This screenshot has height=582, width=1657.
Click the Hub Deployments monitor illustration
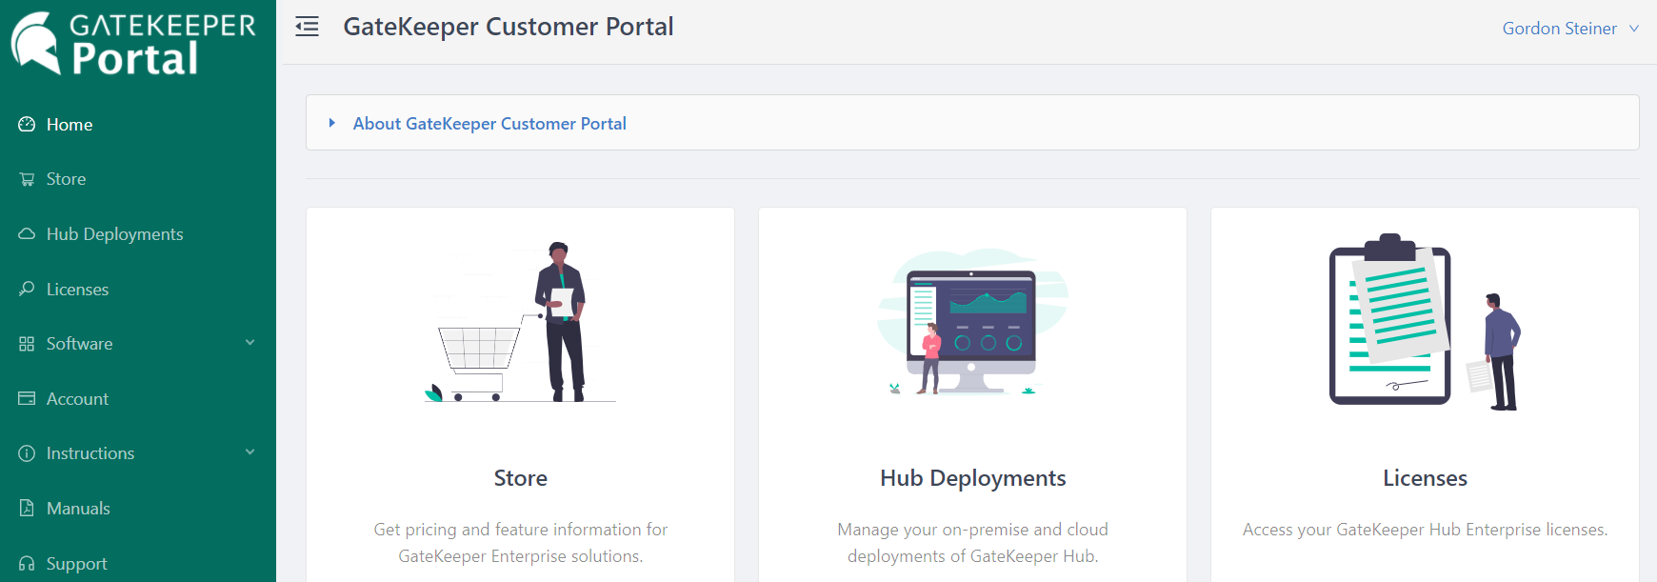click(x=971, y=324)
